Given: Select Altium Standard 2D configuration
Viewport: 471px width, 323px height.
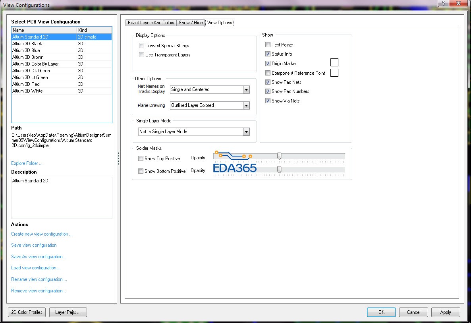Looking at the screenshot, I should point(62,37).
